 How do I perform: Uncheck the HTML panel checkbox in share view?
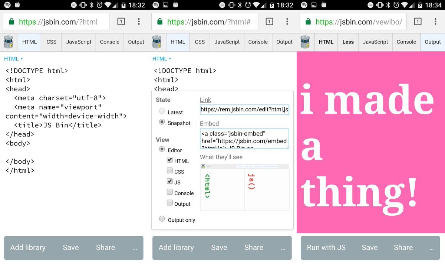[170, 160]
